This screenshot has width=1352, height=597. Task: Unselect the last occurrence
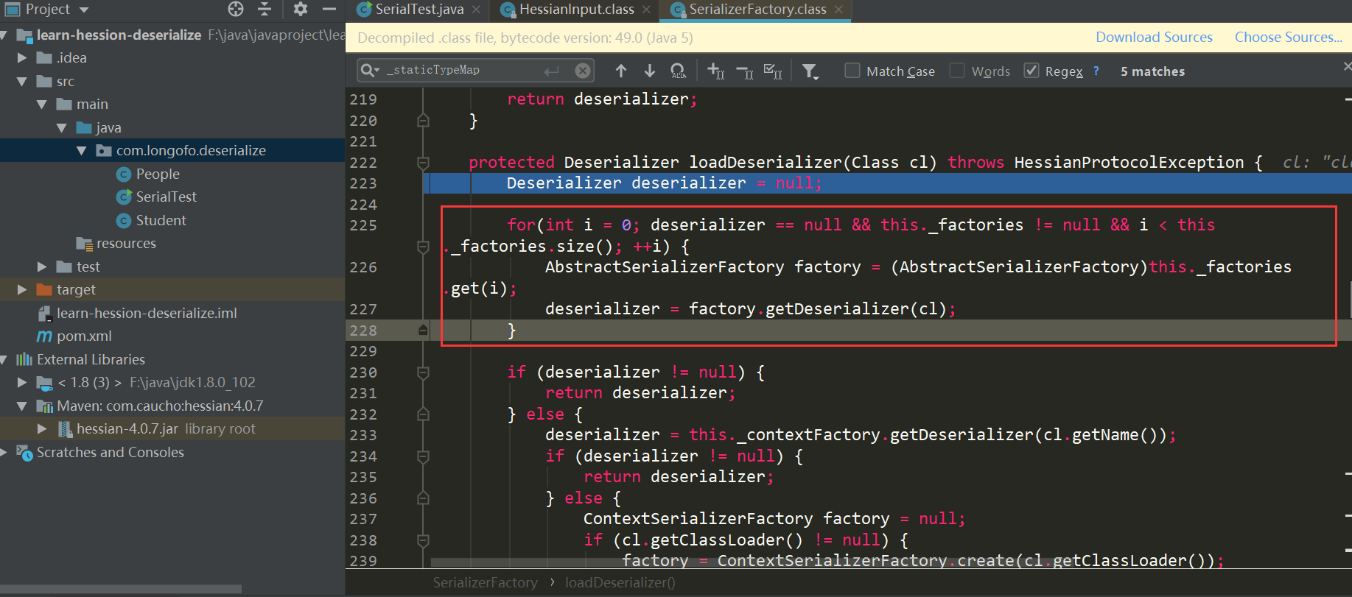(745, 71)
